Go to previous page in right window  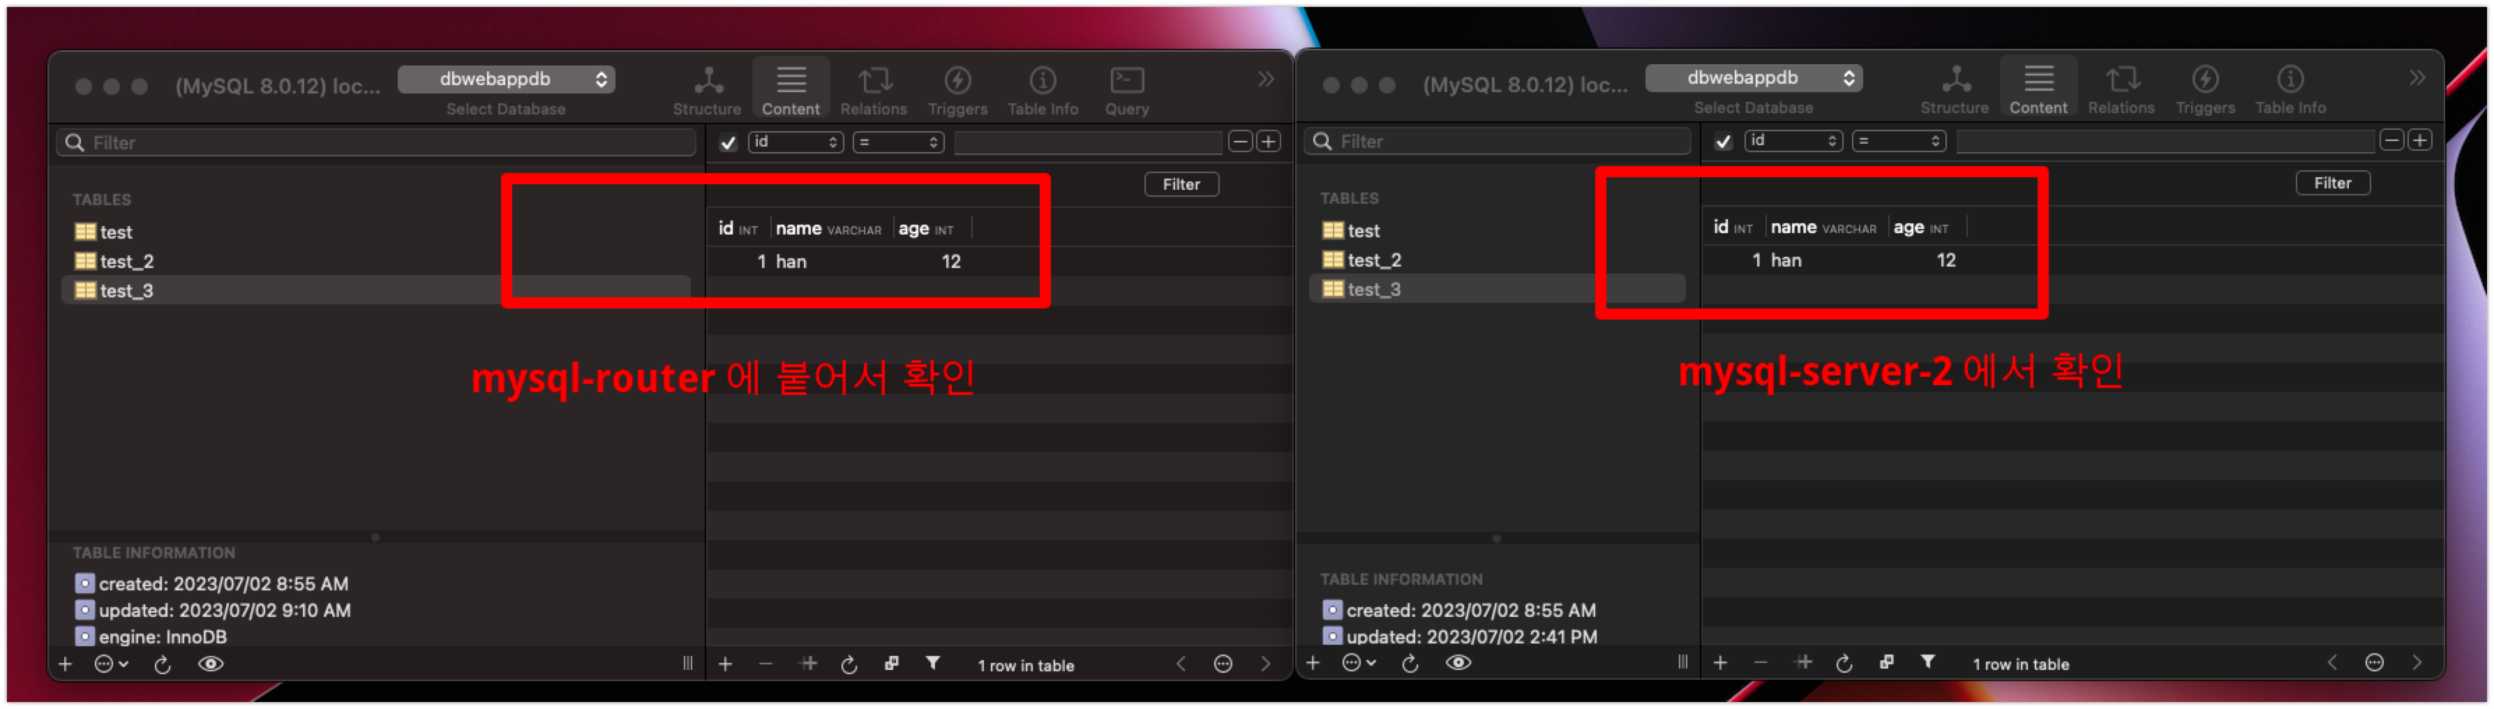pyautogui.click(x=2331, y=664)
